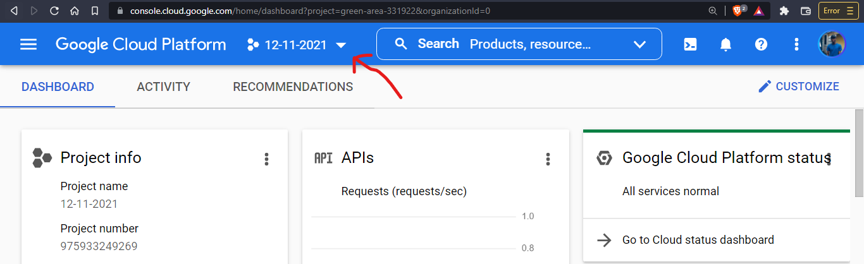Click the All services normal text
The width and height of the screenshot is (864, 264).
click(670, 191)
